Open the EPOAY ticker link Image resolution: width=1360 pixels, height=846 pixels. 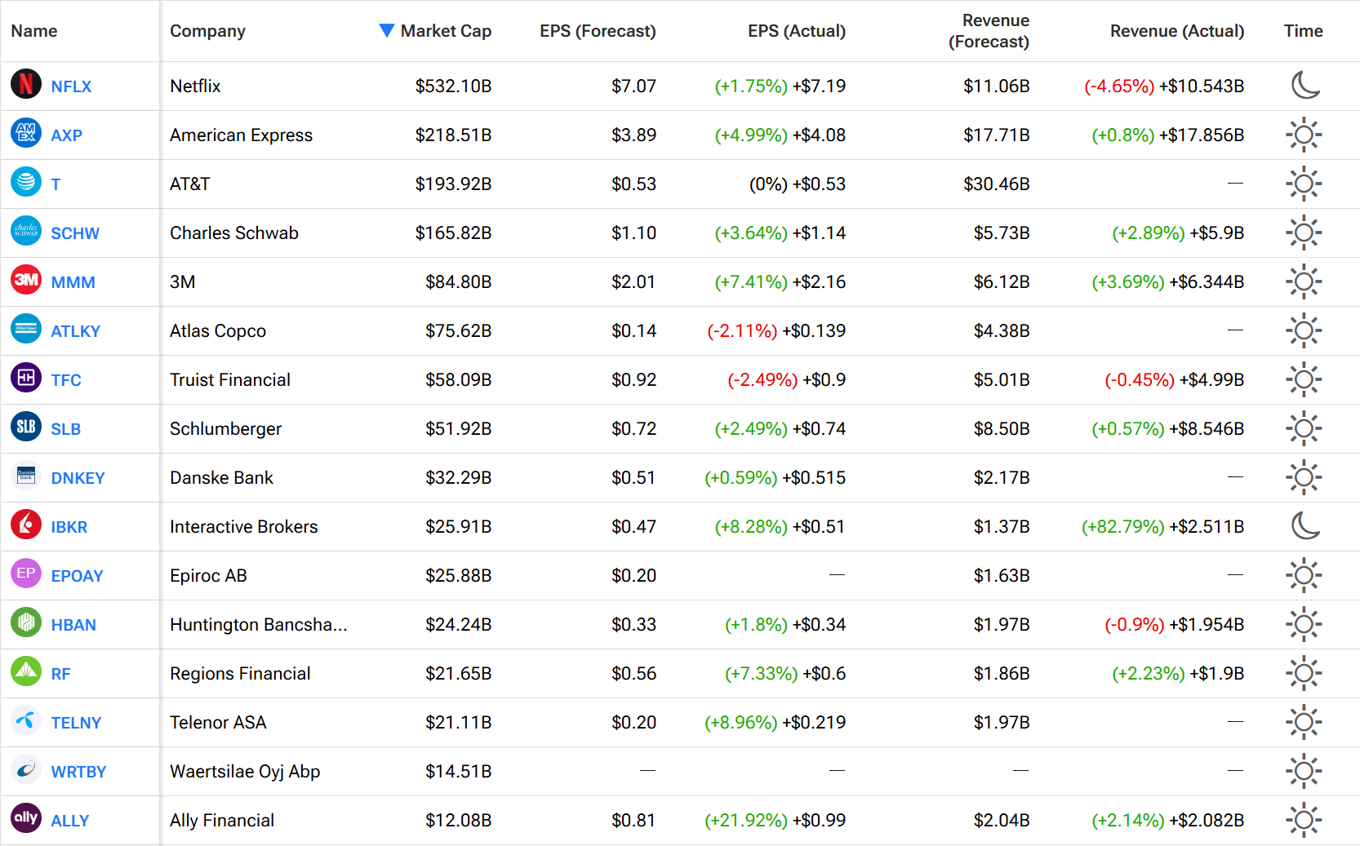pyautogui.click(x=77, y=576)
